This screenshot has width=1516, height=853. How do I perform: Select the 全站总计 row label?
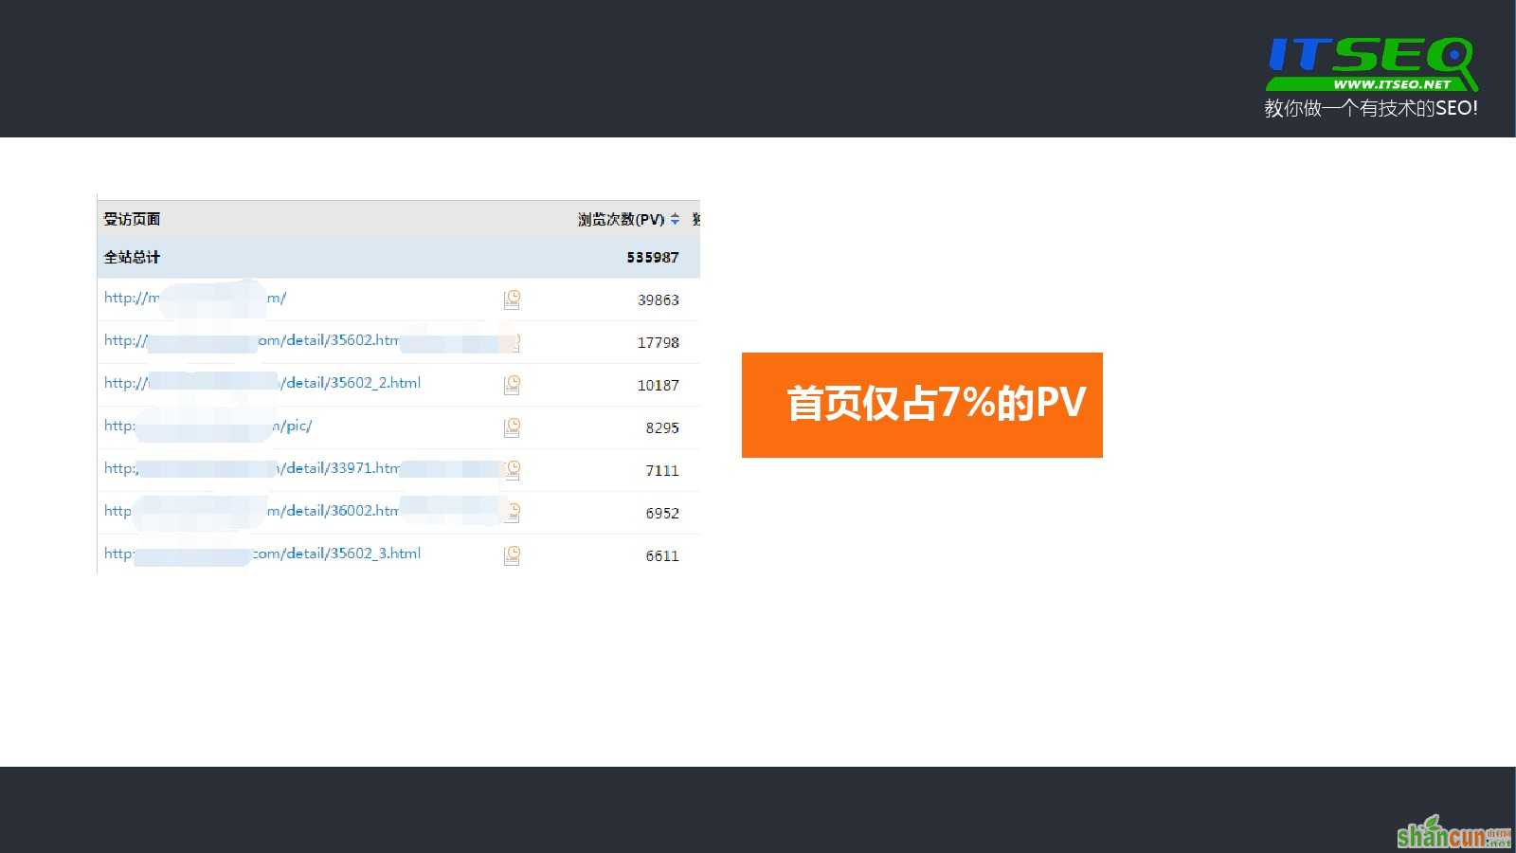coord(132,257)
